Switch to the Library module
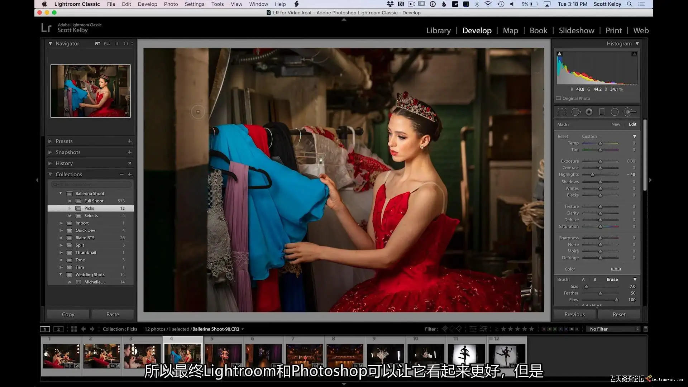 point(438,30)
